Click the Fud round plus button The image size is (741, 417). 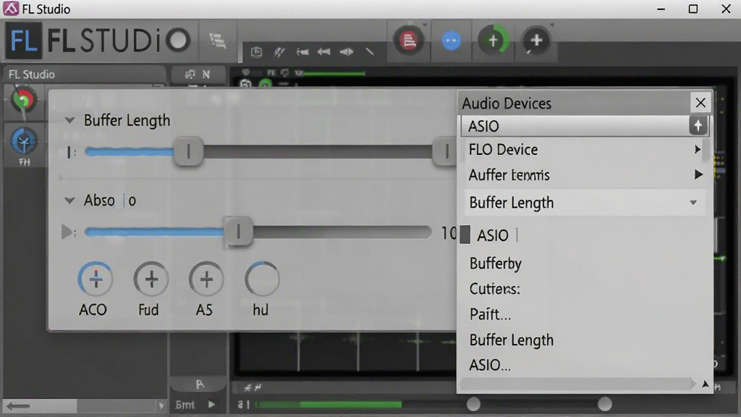[x=151, y=279]
